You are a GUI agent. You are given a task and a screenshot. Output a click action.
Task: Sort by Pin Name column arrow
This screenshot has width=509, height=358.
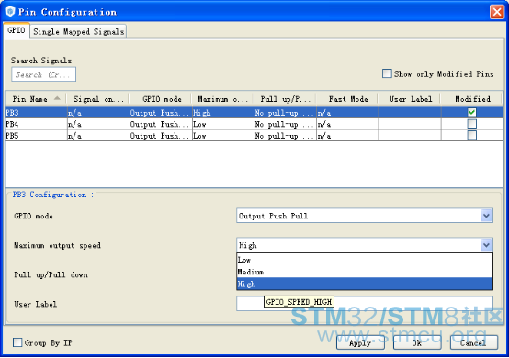coord(57,98)
